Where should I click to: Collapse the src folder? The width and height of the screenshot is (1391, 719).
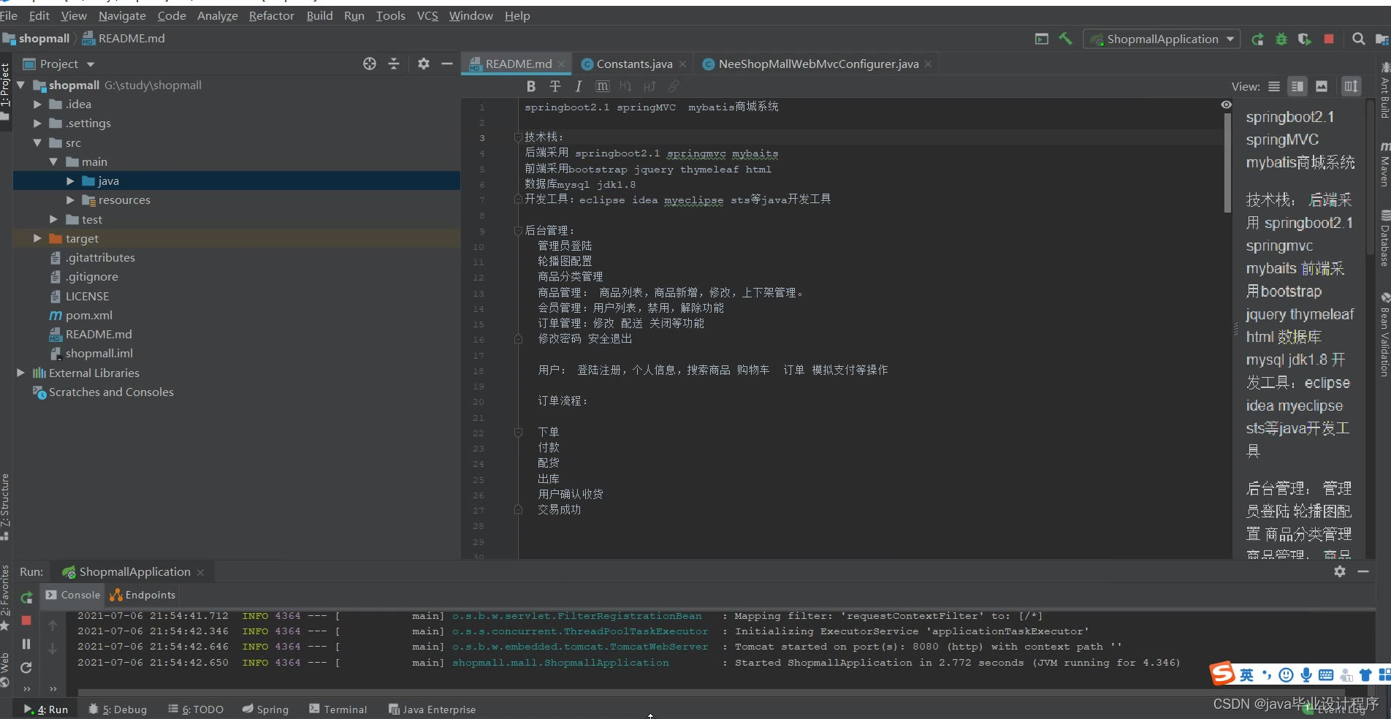point(37,142)
